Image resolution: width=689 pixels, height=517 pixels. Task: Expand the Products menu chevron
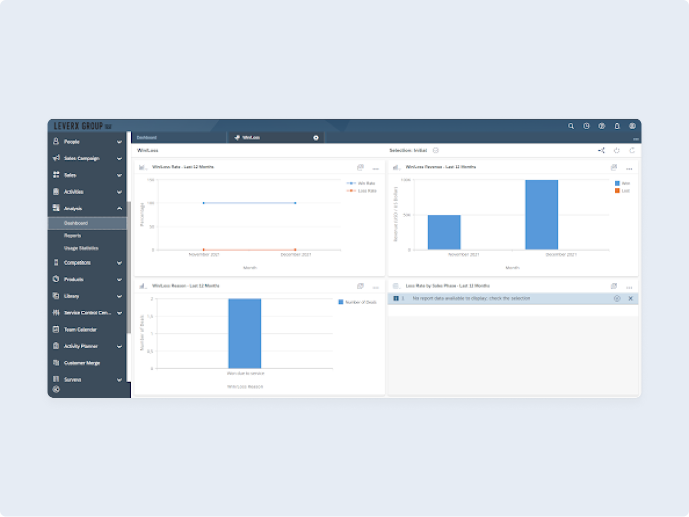(119, 280)
